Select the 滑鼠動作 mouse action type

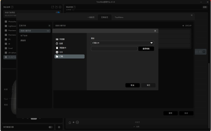(x=69, y=48)
